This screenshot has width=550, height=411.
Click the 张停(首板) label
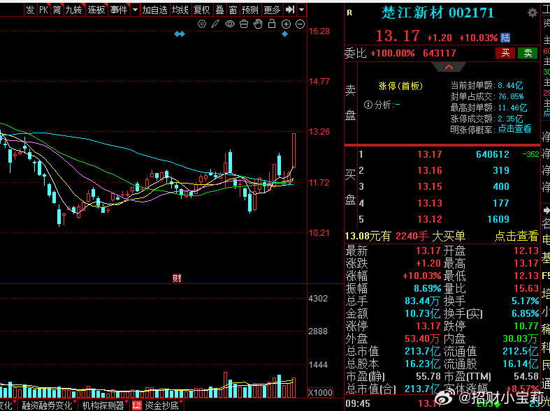click(400, 86)
